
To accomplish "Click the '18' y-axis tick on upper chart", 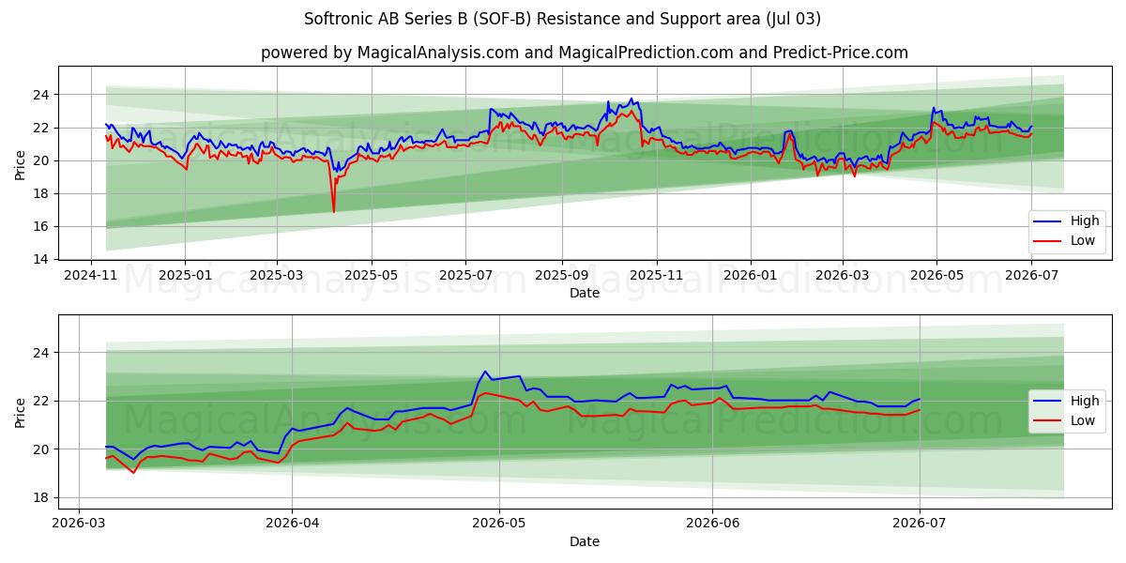I will pos(43,193).
